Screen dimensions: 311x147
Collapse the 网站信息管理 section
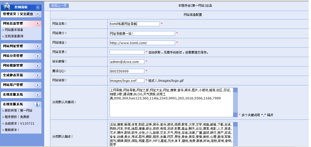(x=38, y=23)
